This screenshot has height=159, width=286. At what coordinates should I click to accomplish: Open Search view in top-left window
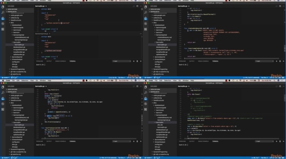[x=3, y=12]
